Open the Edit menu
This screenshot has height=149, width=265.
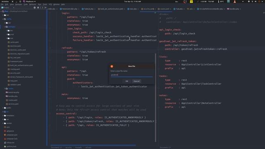(x=7, y=5)
